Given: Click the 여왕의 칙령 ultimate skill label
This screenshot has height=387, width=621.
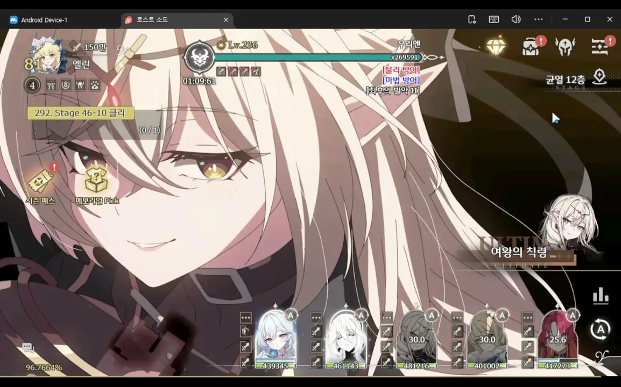Looking at the screenshot, I should click(519, 252).
